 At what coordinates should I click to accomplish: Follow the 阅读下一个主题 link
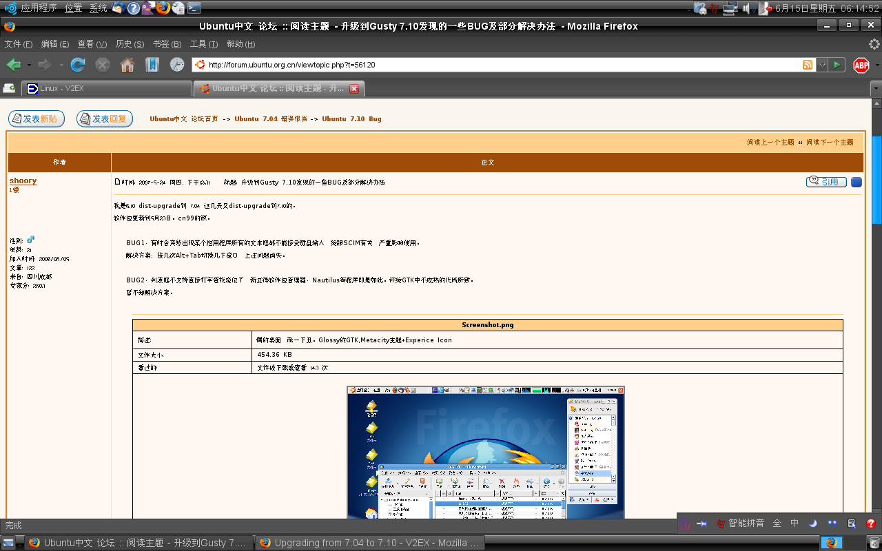tap(830, 142)
